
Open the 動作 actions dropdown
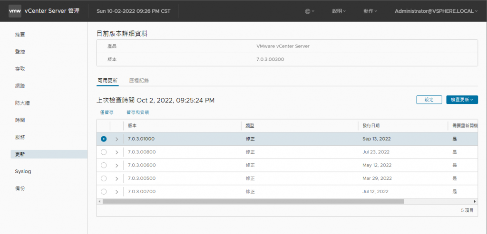[x=370, y=11]
